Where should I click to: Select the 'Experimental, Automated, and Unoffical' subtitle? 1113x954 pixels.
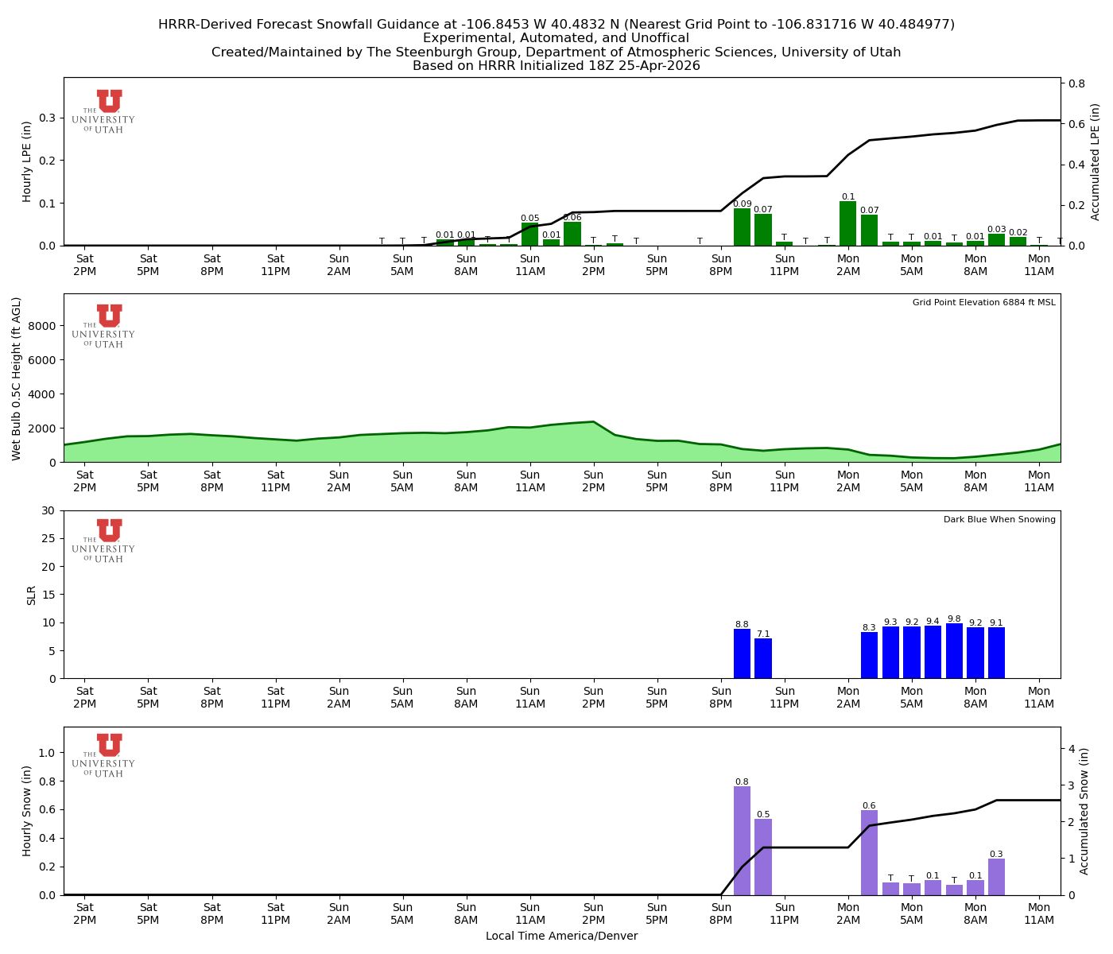pyautogui.click(x=556, y=37)
